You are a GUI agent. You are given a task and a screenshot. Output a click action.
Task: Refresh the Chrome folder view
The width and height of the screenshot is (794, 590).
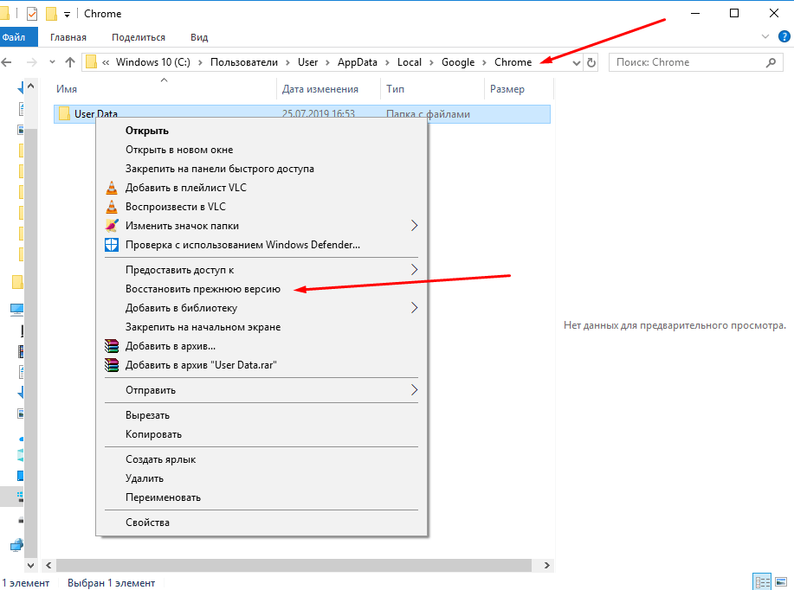[x=591, y=63]
